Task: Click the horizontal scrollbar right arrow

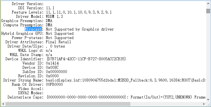Action: tap(204, 104)
